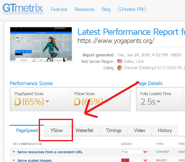
Task: Switch to the Timings tab
Action: [x=113, y=131]
